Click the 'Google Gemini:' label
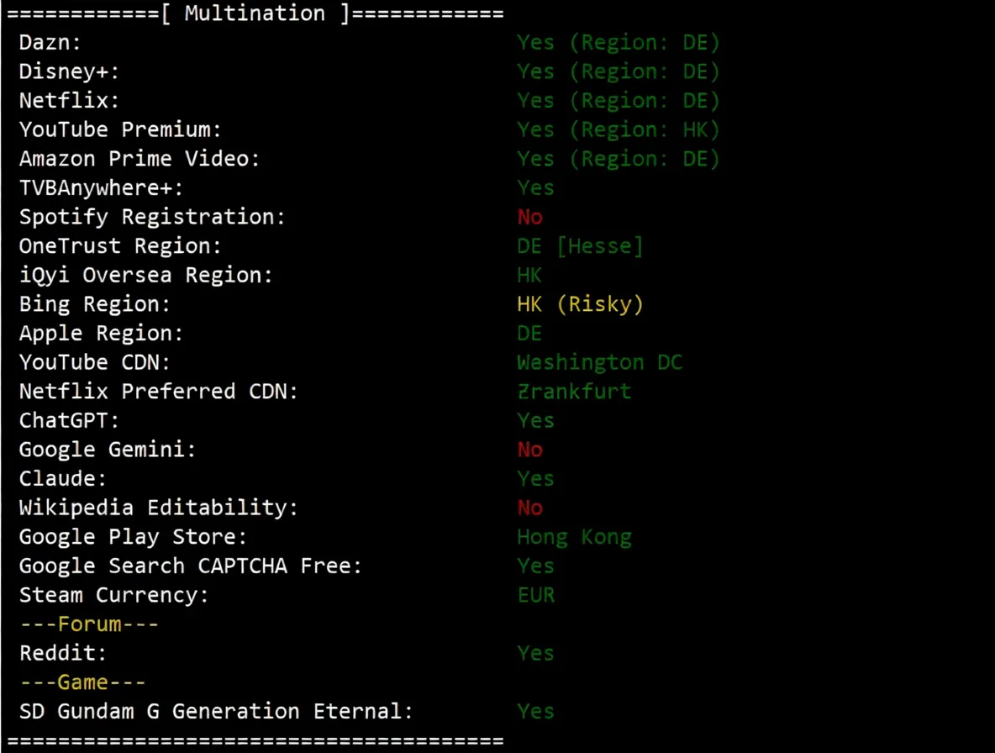The image size is (995, 753). click(108, 450)
